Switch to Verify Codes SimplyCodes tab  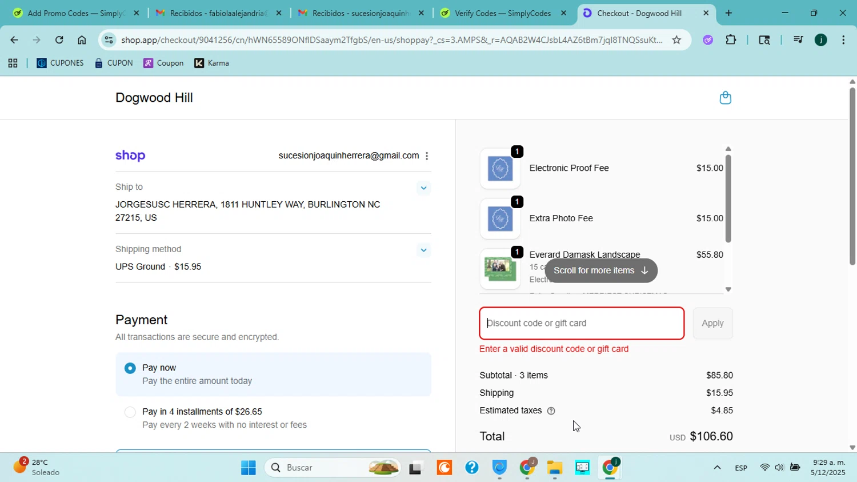(x=503, y=13)
